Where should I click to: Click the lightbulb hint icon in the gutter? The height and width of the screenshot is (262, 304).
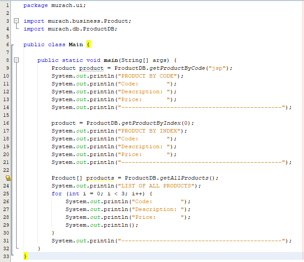[x=8, y=178]
